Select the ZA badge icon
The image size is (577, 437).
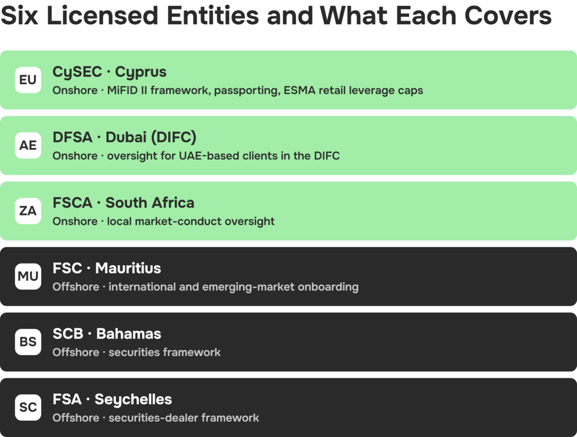coord(28,211)
